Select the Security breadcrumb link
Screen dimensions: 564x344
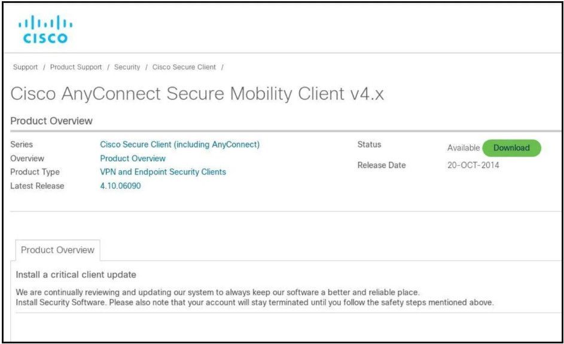coord(127,67)
